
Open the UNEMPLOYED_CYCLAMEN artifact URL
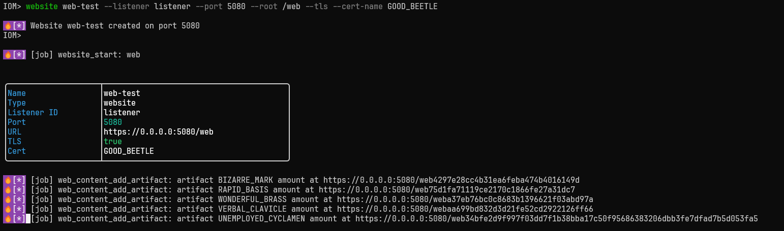click(x=556, y=219)
